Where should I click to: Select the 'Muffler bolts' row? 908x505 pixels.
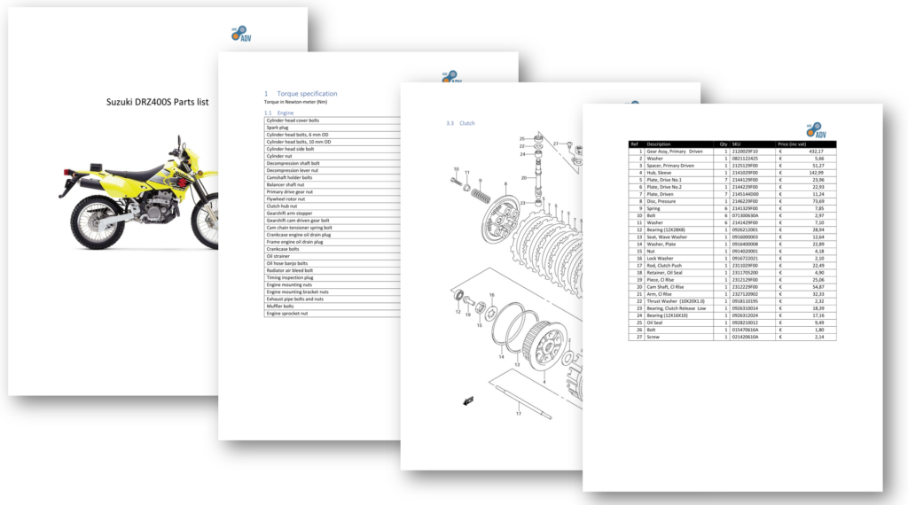[x=333, y=306]
